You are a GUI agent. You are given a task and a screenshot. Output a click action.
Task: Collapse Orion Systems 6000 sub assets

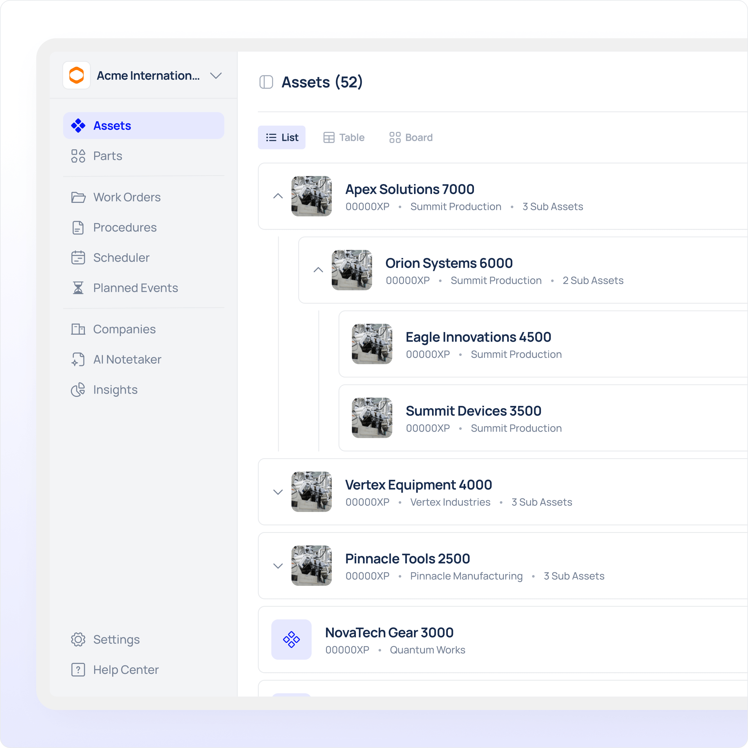click(318, 270)
